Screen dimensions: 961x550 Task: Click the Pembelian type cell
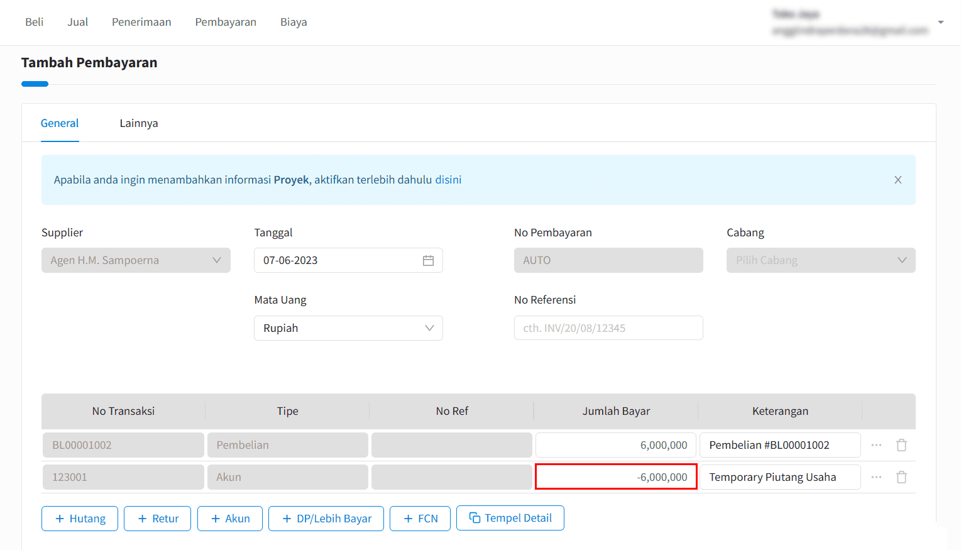[287, 445]
